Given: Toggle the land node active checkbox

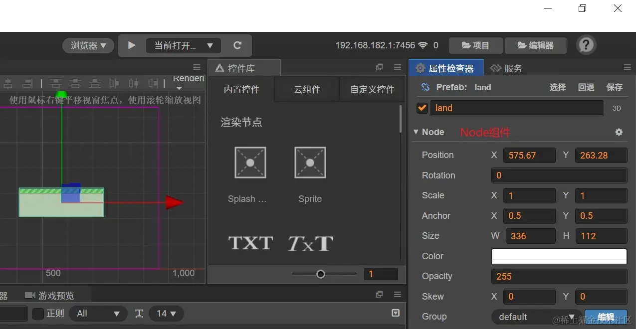Looking at the screenshot, I should click(423, 108).
